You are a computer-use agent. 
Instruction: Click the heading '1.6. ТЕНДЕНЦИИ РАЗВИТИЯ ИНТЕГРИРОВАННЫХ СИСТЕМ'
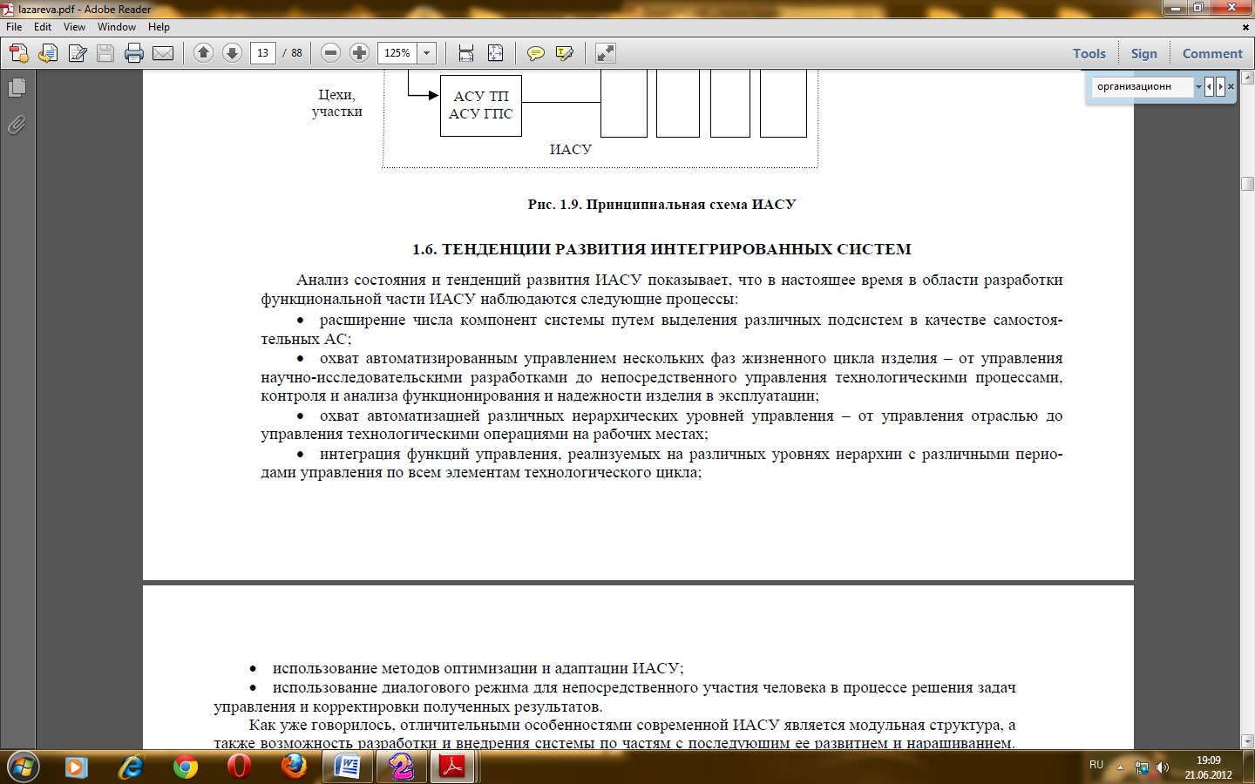click(661, 249)
